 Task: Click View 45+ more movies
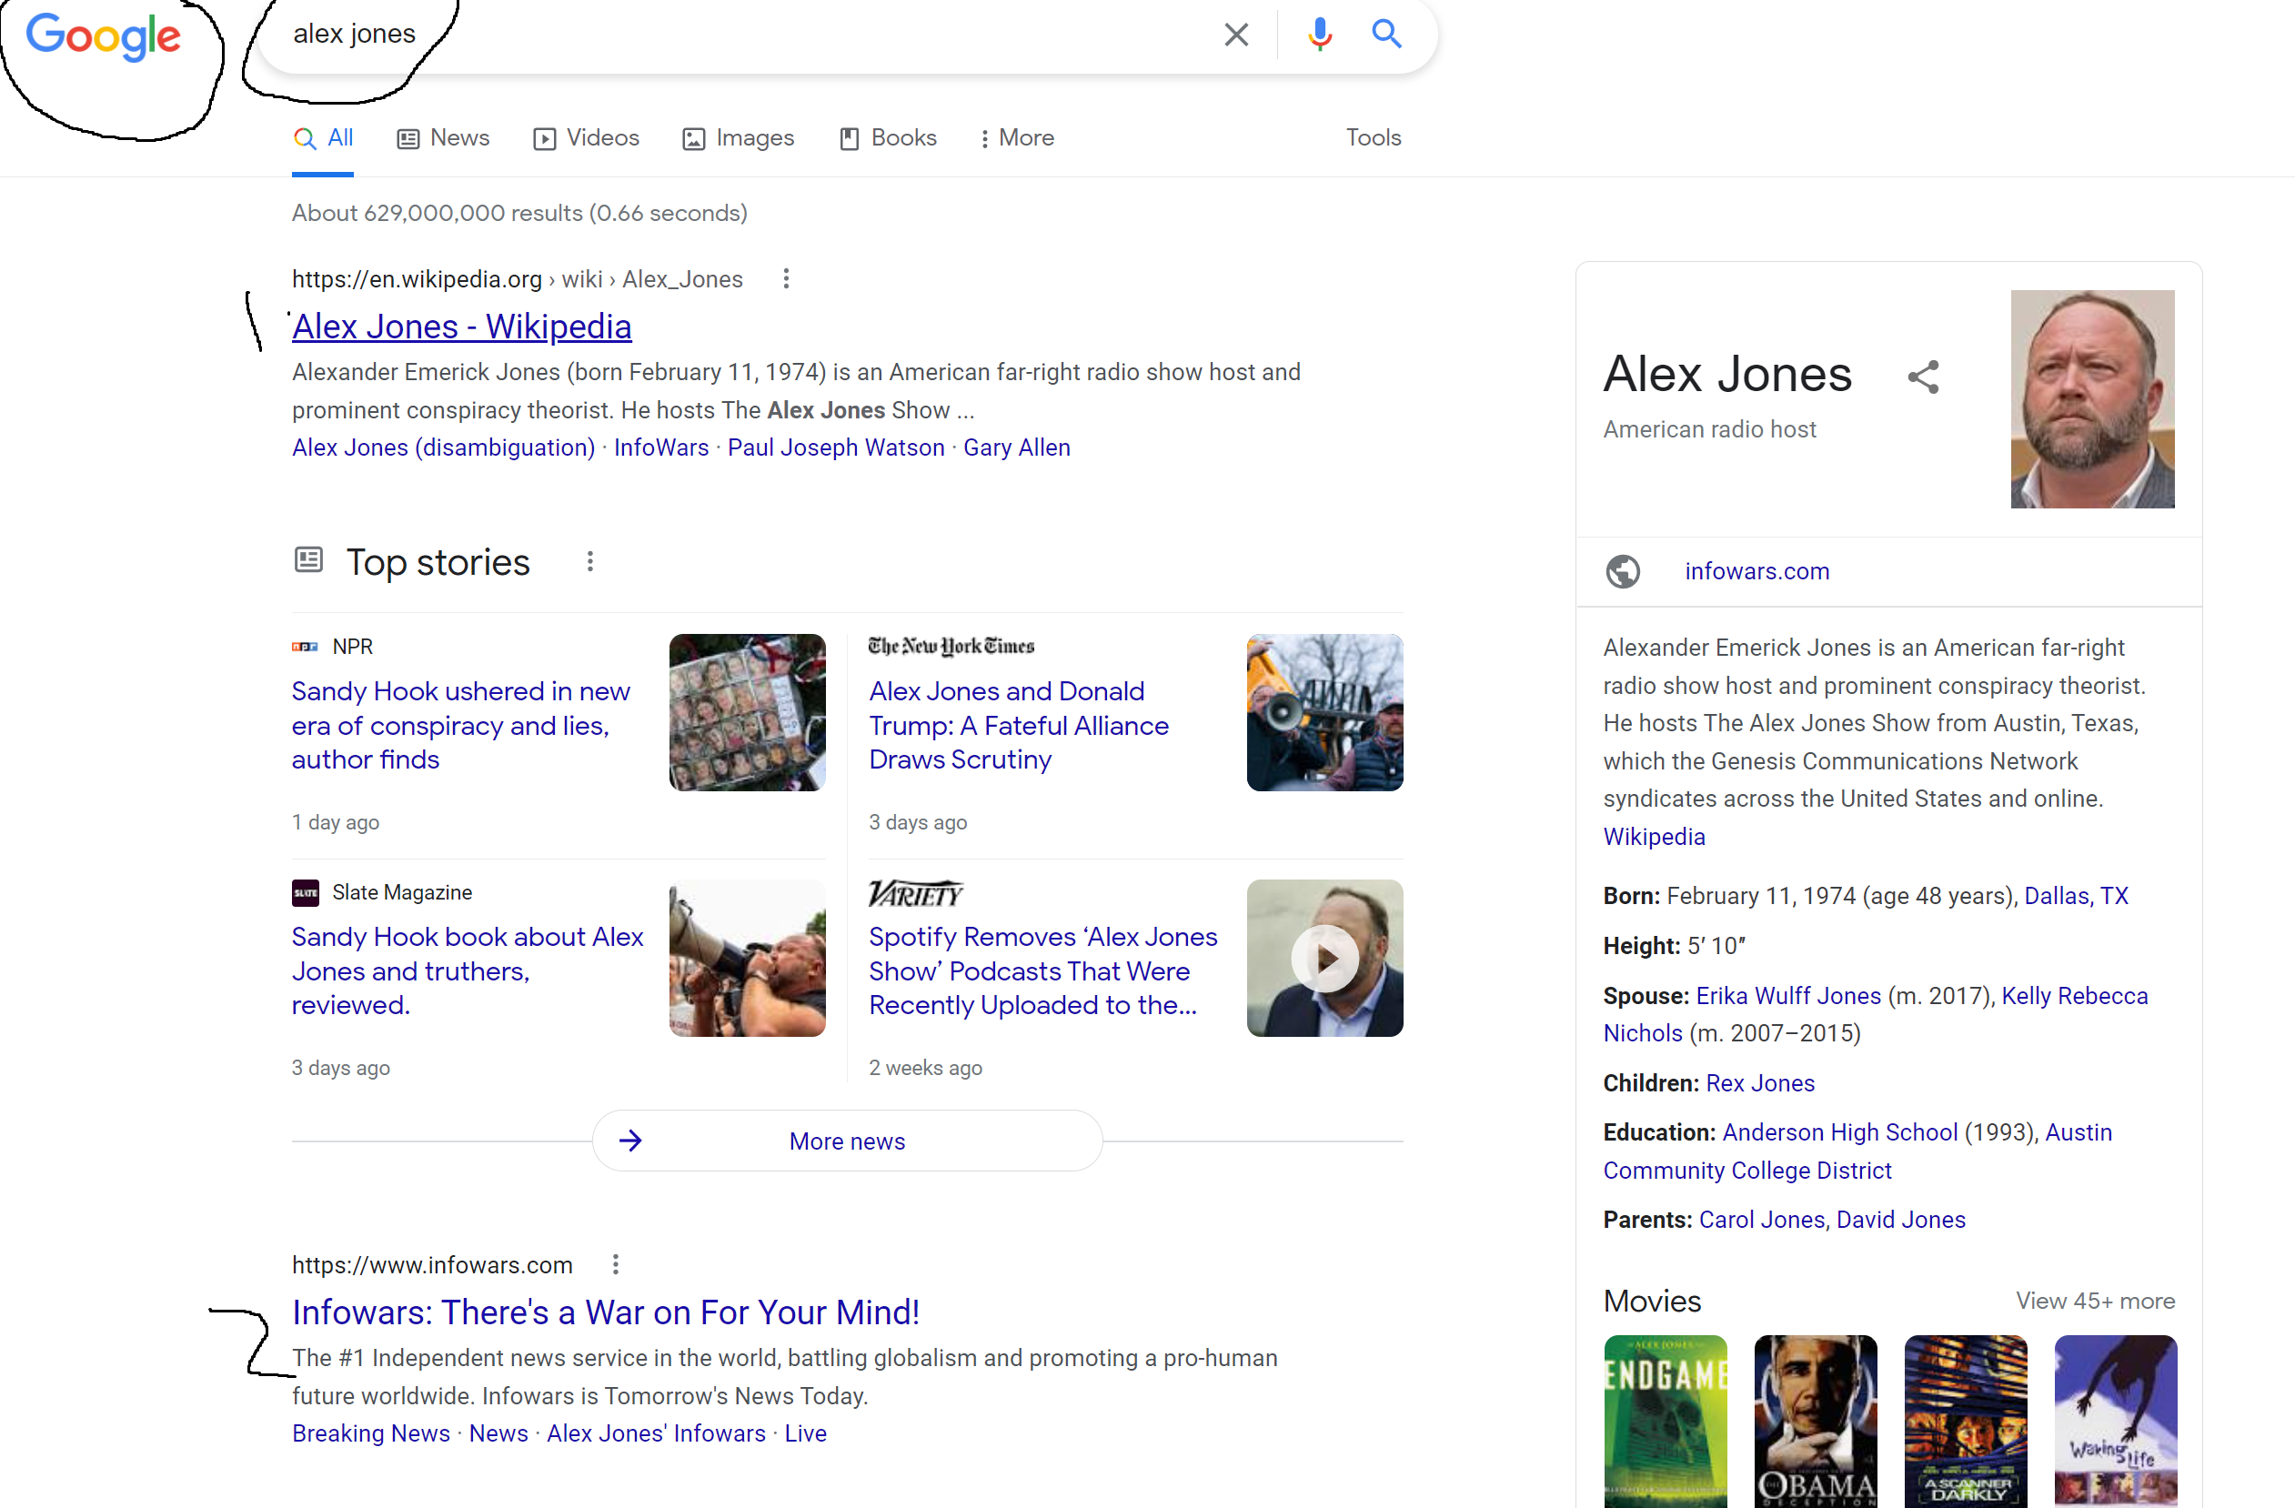[2096, 1301]
